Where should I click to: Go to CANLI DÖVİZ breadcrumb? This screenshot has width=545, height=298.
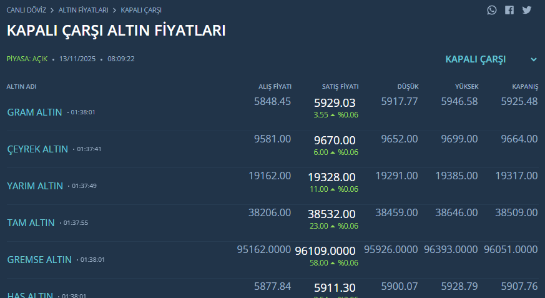coord(26,11)
